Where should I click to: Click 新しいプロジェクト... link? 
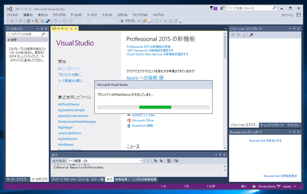(70, 69)
